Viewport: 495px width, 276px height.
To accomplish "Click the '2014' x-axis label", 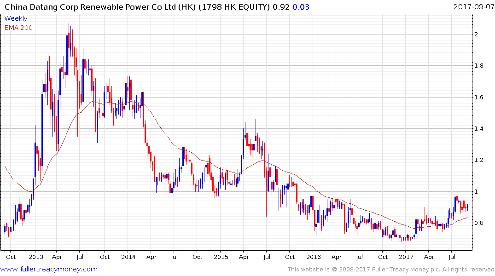I will tap(128, 257).
